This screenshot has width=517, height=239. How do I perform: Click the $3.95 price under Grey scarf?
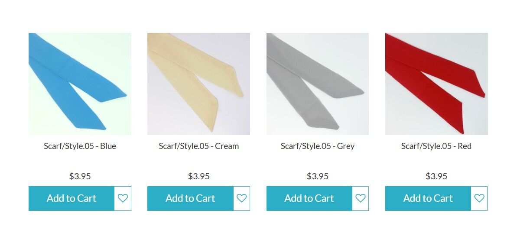pyautogui.click(x=318, y=176)
